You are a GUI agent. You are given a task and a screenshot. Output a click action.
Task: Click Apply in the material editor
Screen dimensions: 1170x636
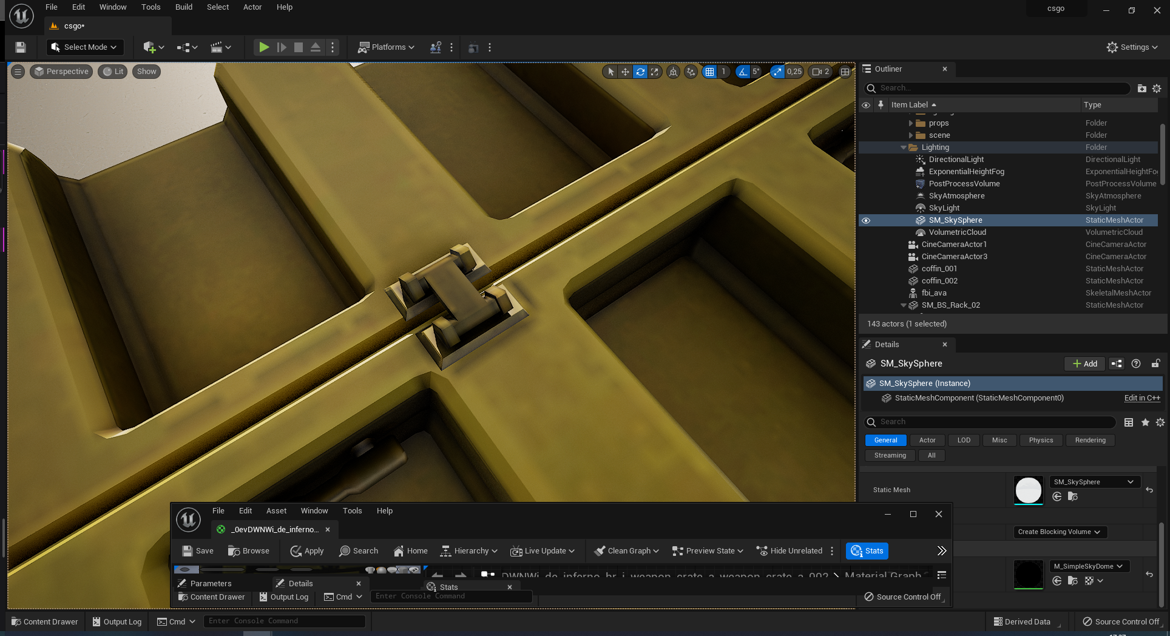pos(307,551)
